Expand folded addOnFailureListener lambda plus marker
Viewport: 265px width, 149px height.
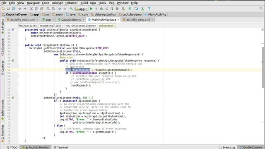[18, 98]
